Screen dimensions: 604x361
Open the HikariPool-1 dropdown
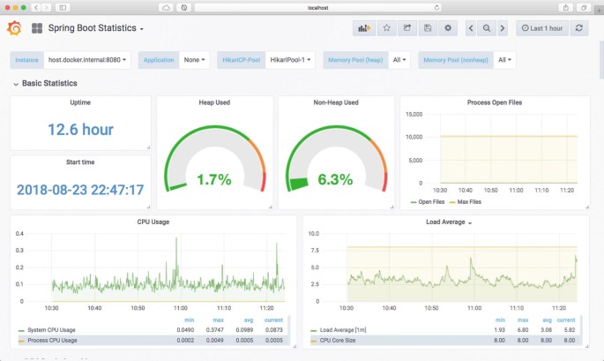click(x=290, y=60)
